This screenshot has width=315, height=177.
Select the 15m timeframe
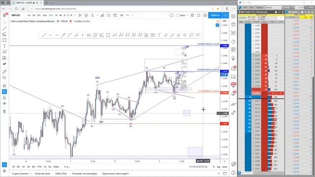tap(45, 15)
